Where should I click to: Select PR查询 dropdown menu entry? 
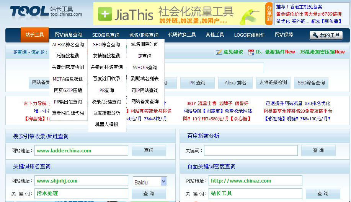(106, 90)
